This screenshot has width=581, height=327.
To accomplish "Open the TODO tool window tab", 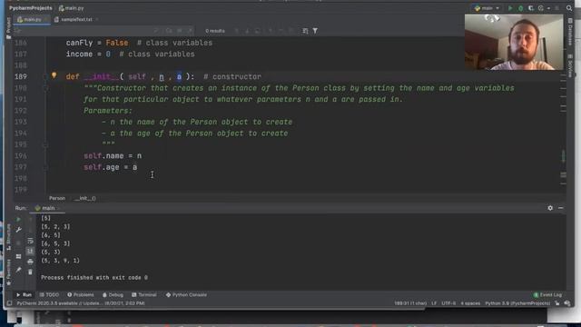I will pyautogui.click(x=49, y=294).
